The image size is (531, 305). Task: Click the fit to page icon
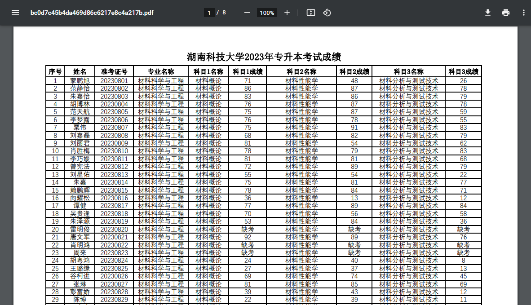pyautogui.click(x=310, y=13)
